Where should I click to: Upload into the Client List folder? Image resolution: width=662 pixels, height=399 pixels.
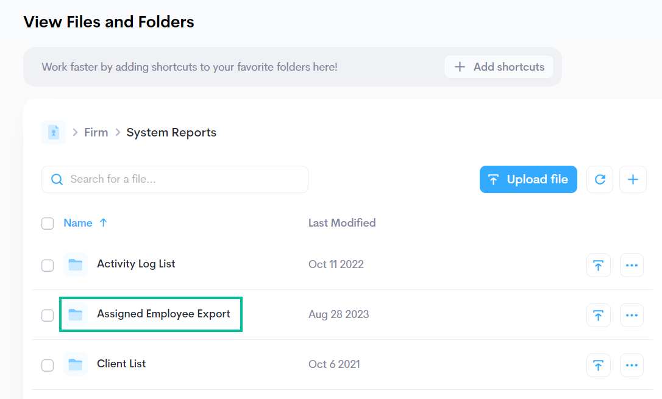[x=599, y=365]
